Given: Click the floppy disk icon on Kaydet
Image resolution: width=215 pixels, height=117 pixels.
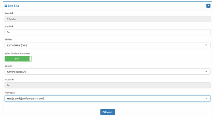Looking at the screenshot, I should click(104, 112).
